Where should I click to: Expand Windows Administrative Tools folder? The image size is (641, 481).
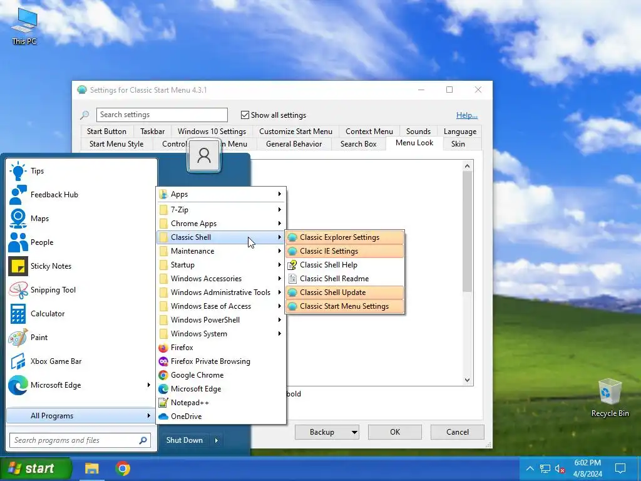pos(221,292)
